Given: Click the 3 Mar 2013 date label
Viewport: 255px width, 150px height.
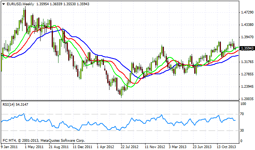Looking at the screenshot, I should [x=178, y=147].
